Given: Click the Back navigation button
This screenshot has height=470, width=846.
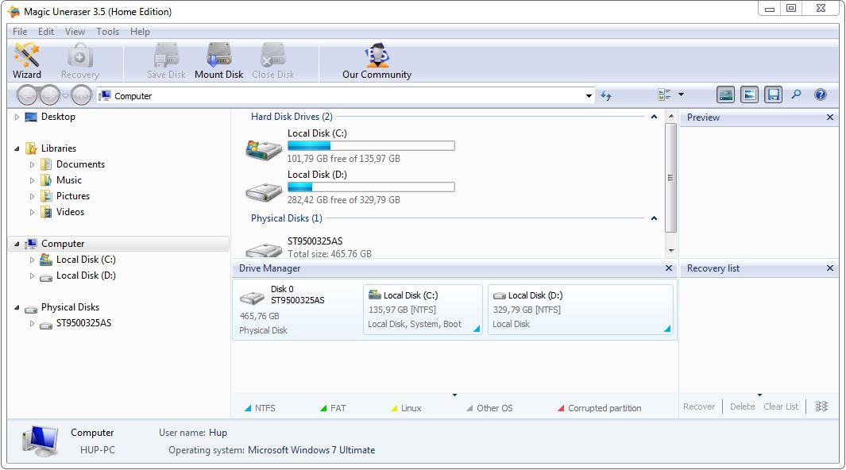Looking at the screenshot, I should coord(27,95).
